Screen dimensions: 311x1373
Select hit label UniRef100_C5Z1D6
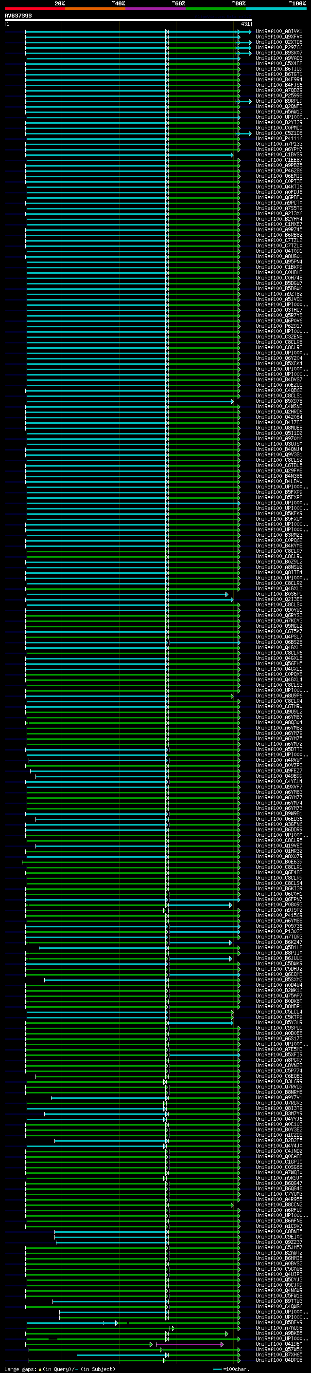point(278,133)
